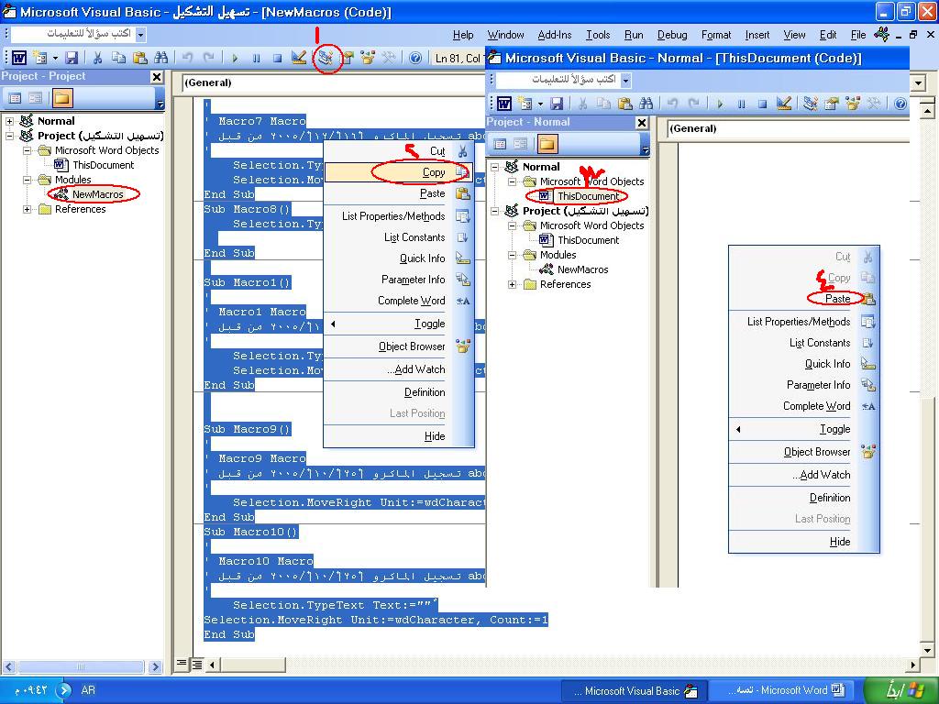Click Windows Start button on taskbar
The width and height of the screenshot is (939, 704).
(x=902, y=690)
